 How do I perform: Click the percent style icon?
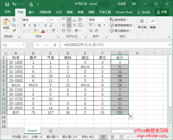(99, 25)
